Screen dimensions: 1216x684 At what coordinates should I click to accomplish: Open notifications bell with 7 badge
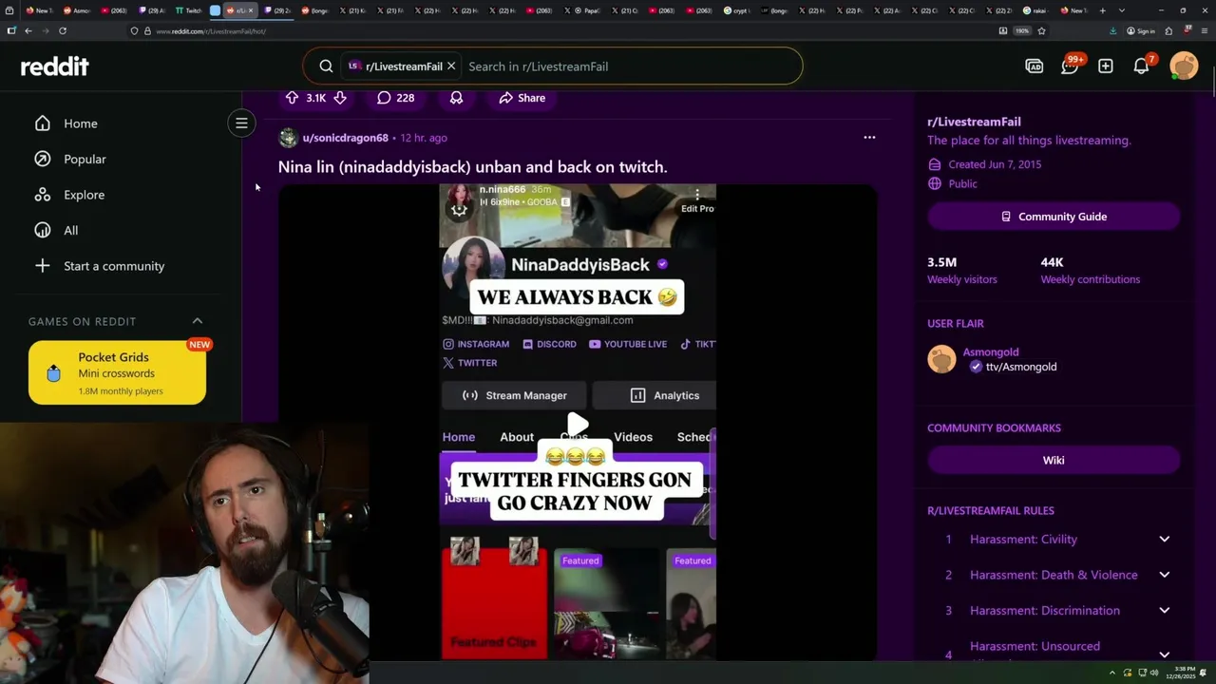pos(1143,66)
